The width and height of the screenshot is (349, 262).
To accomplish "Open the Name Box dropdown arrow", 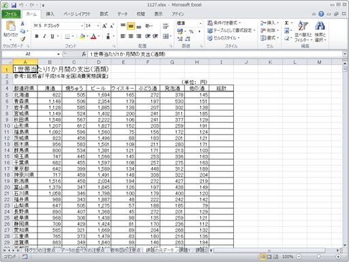I will click(x=59, y=54).
